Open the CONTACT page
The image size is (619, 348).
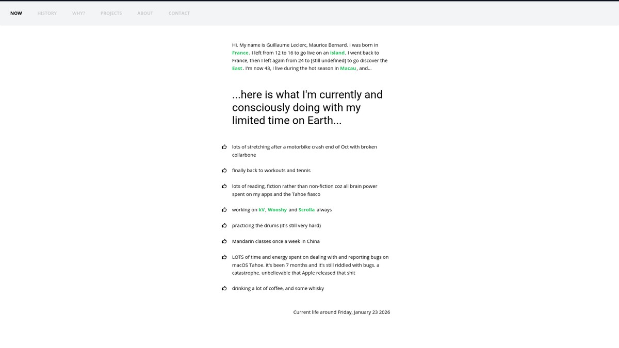tap(179, 13)
